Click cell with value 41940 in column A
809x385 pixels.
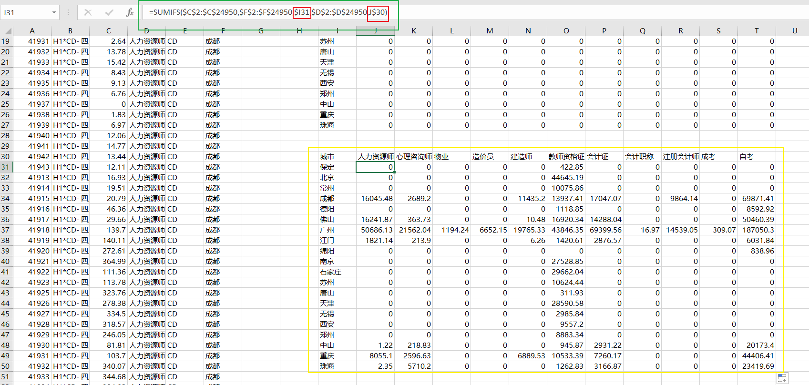click(x=32, y=136)
